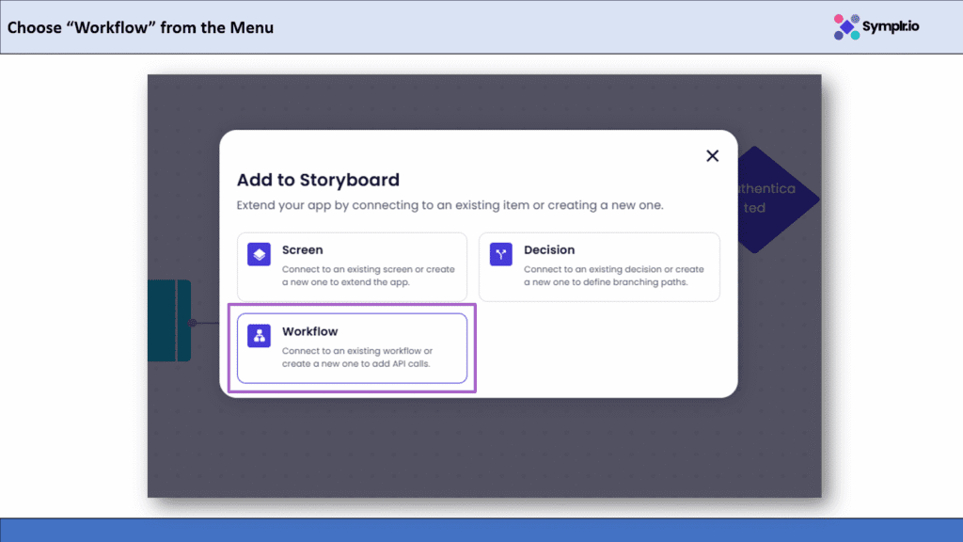Click the "Add to Storyboard" heading

(x=318, y=180)
